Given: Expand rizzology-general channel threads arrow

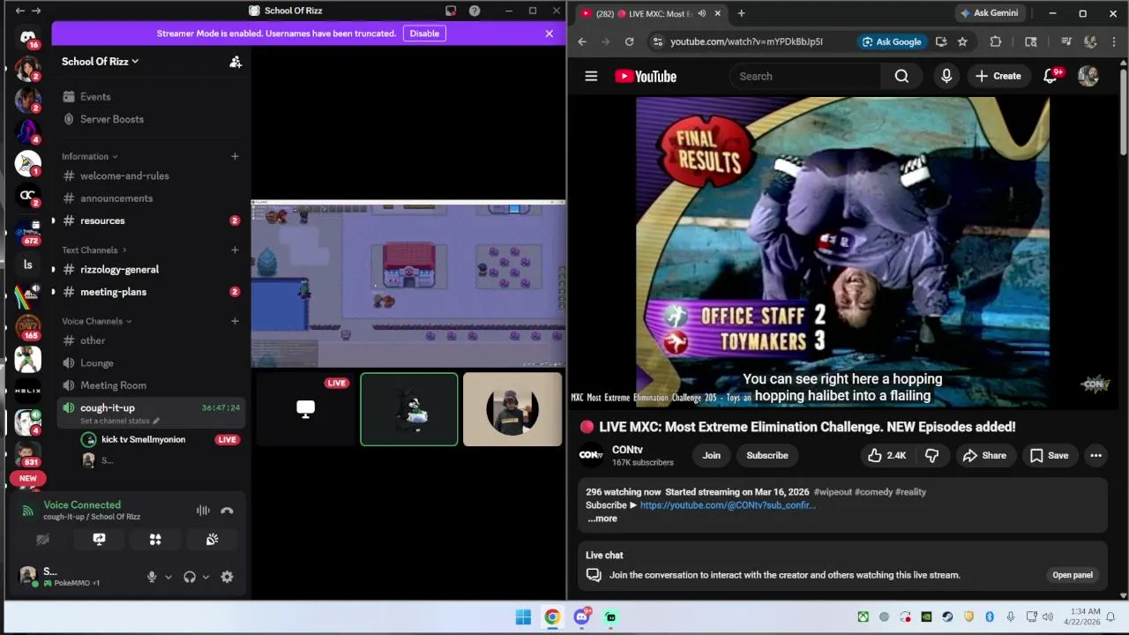Looking at the screenshot, I should tap(53, 270).
